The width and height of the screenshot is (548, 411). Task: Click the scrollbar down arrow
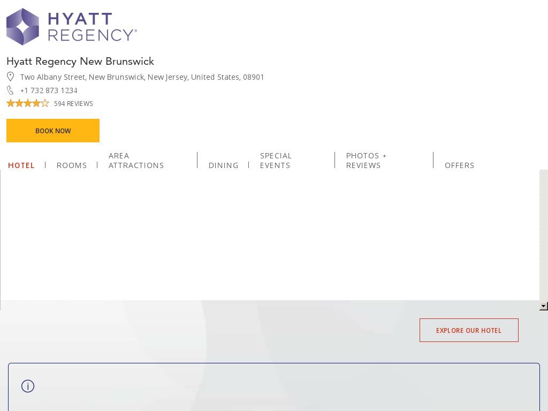coord(544,306)
